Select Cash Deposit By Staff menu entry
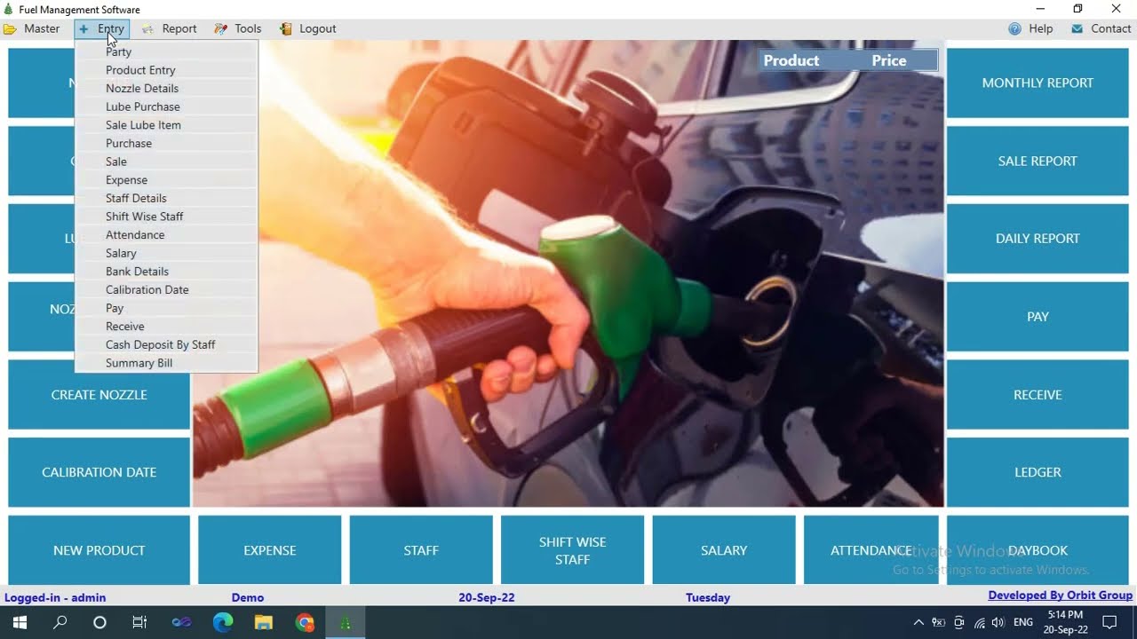This screenshot has height=639, width=1137. (160, 344)
